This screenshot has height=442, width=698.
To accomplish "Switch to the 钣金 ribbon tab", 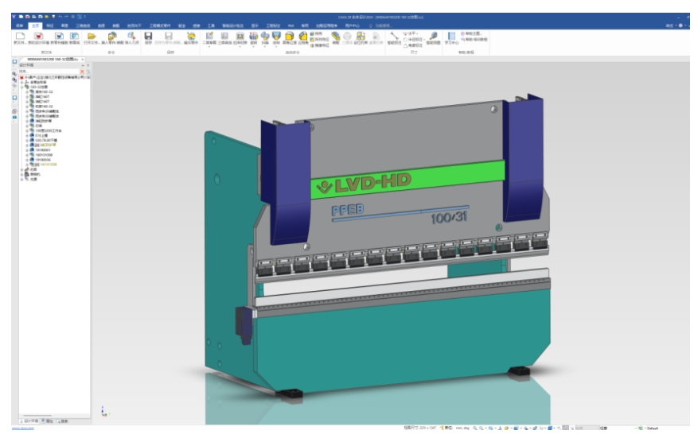I will [x=181, y=25].
